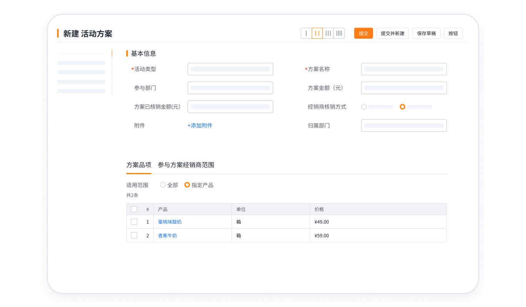Select the 全部 radio for 适用范围
This screenshot has width=526, height=307.
point(163,185)
